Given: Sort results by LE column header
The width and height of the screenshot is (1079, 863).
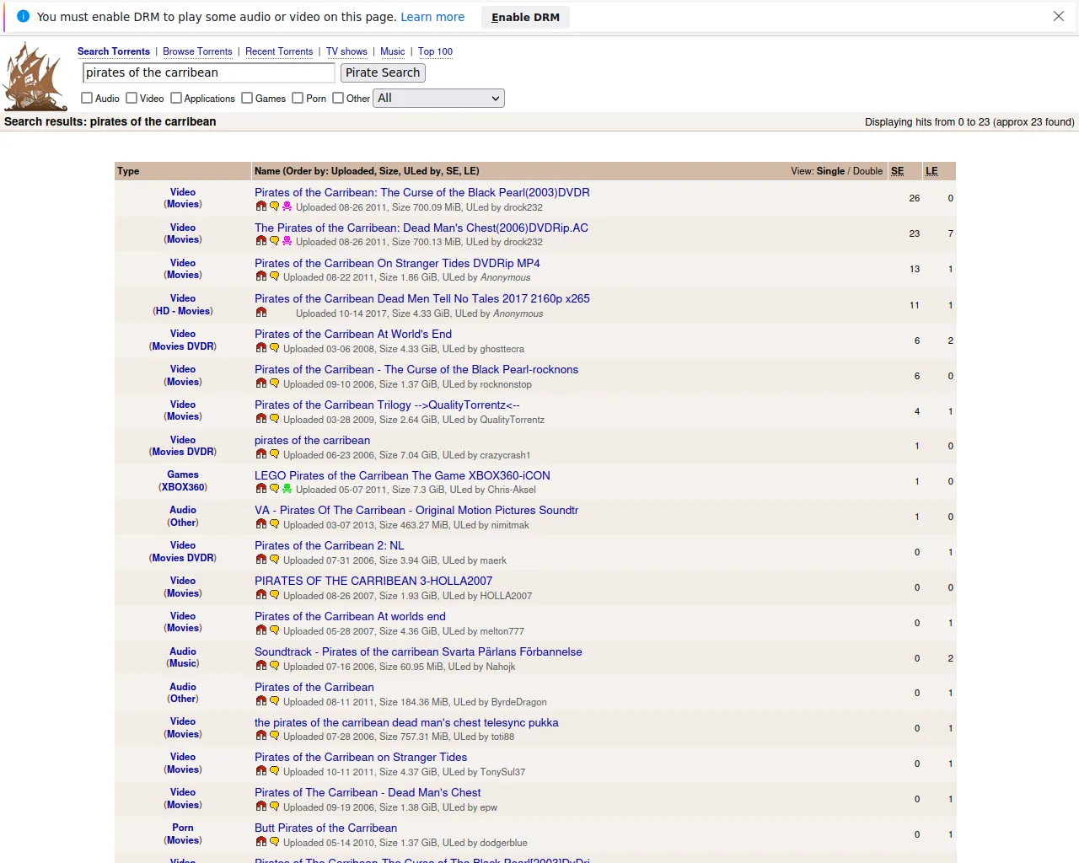Looking at the screenshot, I should (931, 171).
